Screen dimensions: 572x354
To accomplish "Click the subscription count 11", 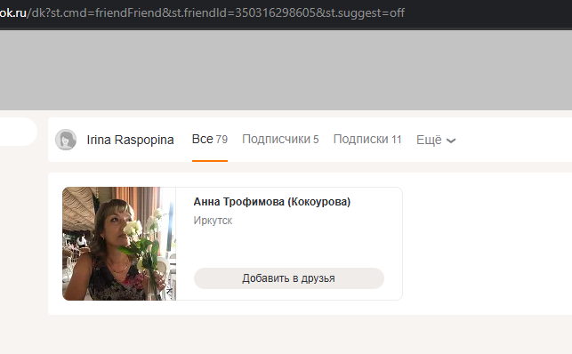I will click(x=397, y=140).
